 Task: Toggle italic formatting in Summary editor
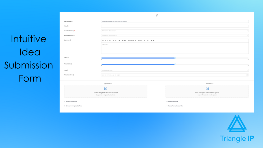pos(105,41)
